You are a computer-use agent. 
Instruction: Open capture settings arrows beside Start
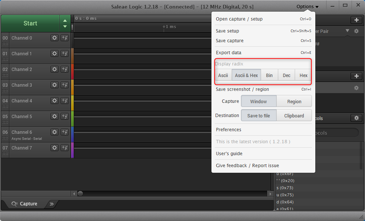coord(65,23)
